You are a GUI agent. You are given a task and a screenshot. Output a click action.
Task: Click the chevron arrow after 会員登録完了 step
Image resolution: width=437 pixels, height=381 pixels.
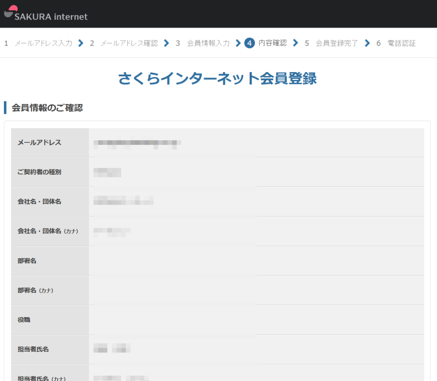[367, 43]
